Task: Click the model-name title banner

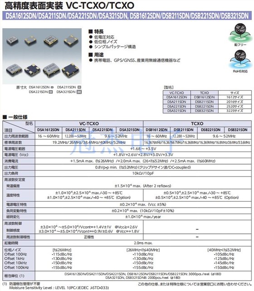Action: pos(127,16)
